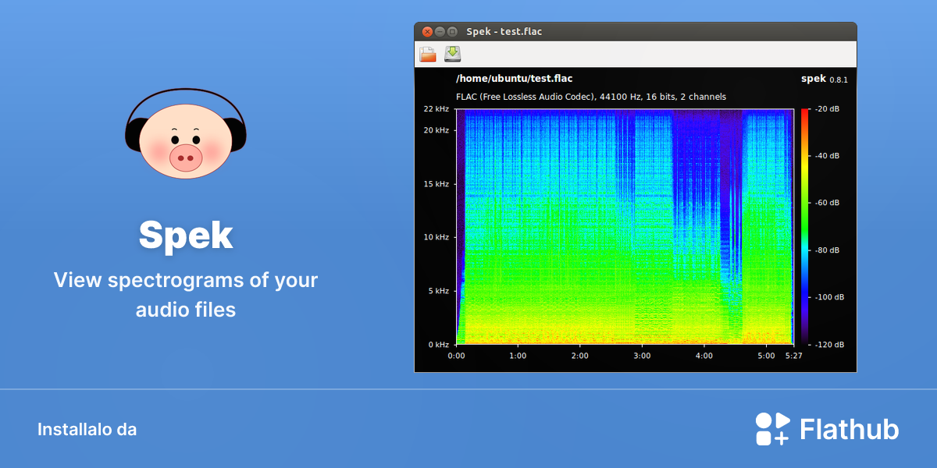Maximize the Spek window
Image resolution: width=937 pixels, height=468 pixels.
click(x=452, y=32)
